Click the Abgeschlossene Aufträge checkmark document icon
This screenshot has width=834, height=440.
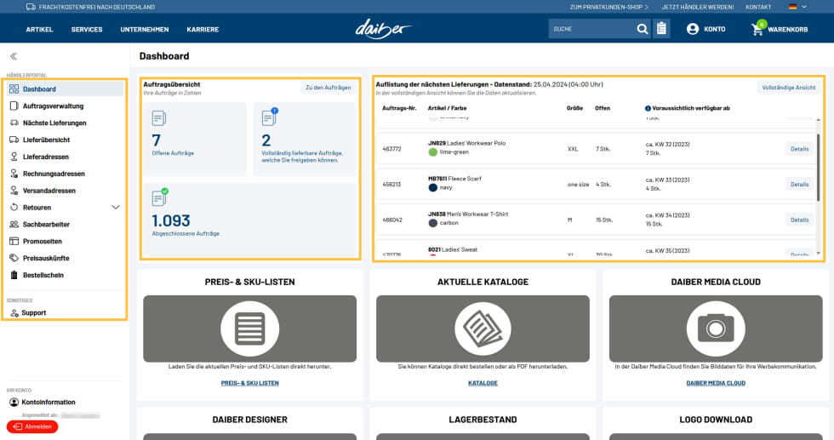[x=160, y=197]
